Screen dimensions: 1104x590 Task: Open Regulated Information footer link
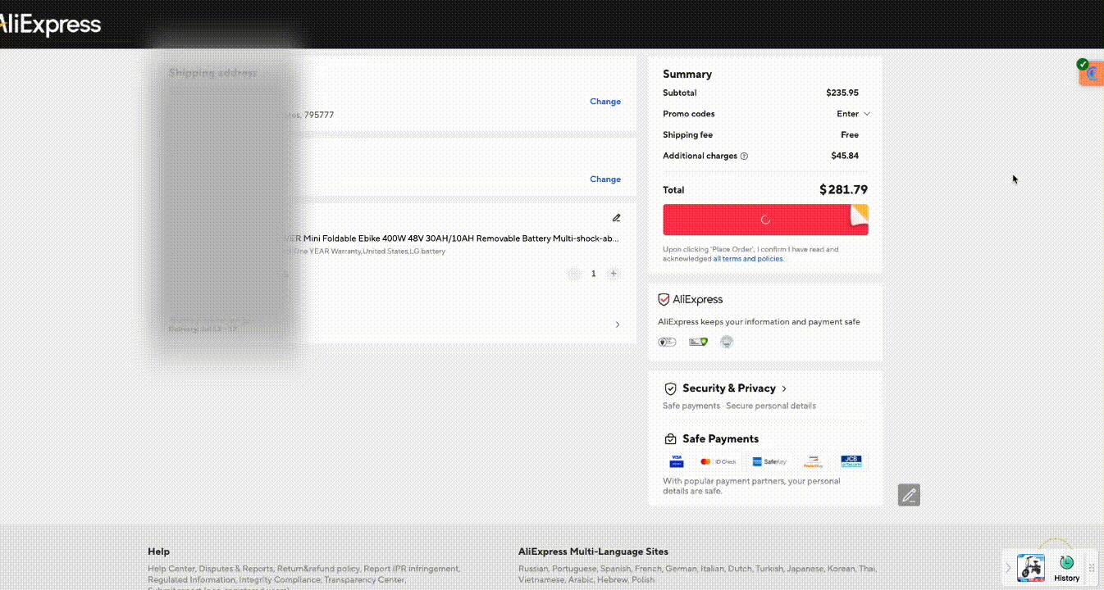[x=191, y=579]
